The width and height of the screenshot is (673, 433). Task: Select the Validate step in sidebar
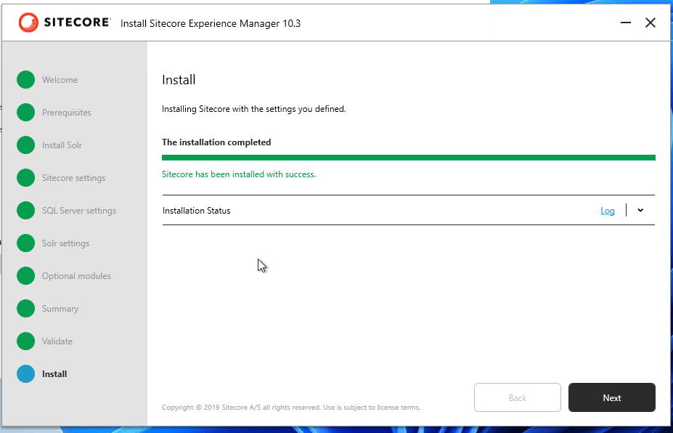coord(57,341)
